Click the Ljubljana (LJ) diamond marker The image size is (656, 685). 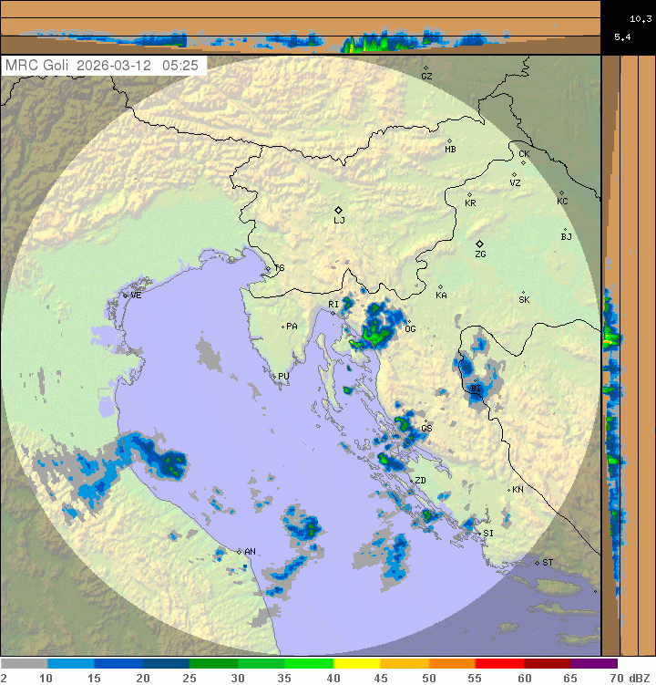click(x=338, y=210)
